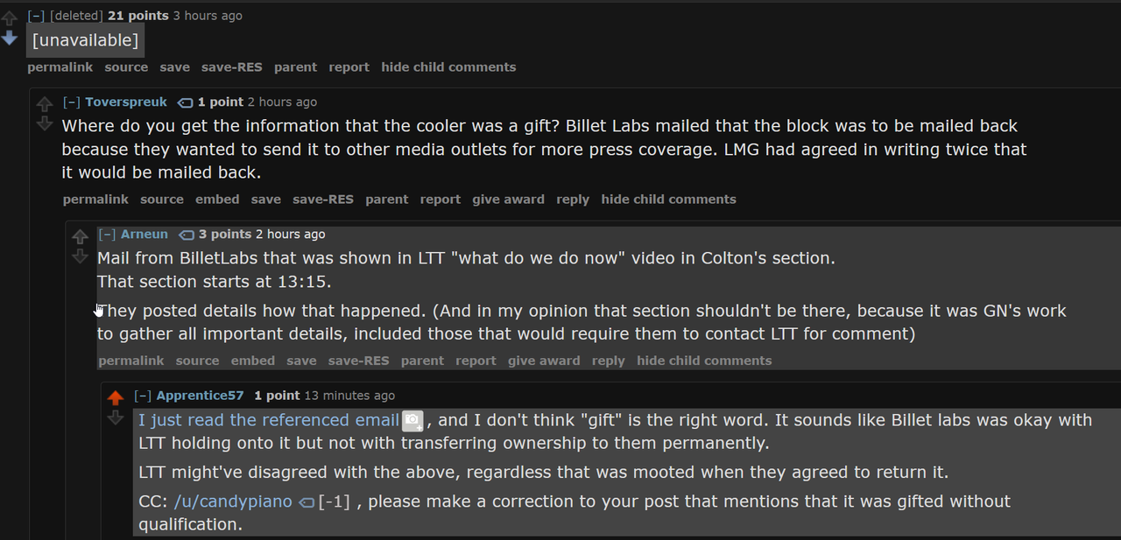The width and height of the screenshot is (1121, 540).
Task: Open the referenced email link
Action: click(x=269, y=420)
